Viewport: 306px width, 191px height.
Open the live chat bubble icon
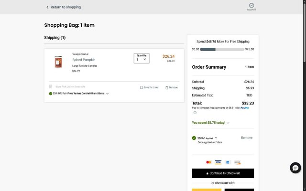(295, 168)
